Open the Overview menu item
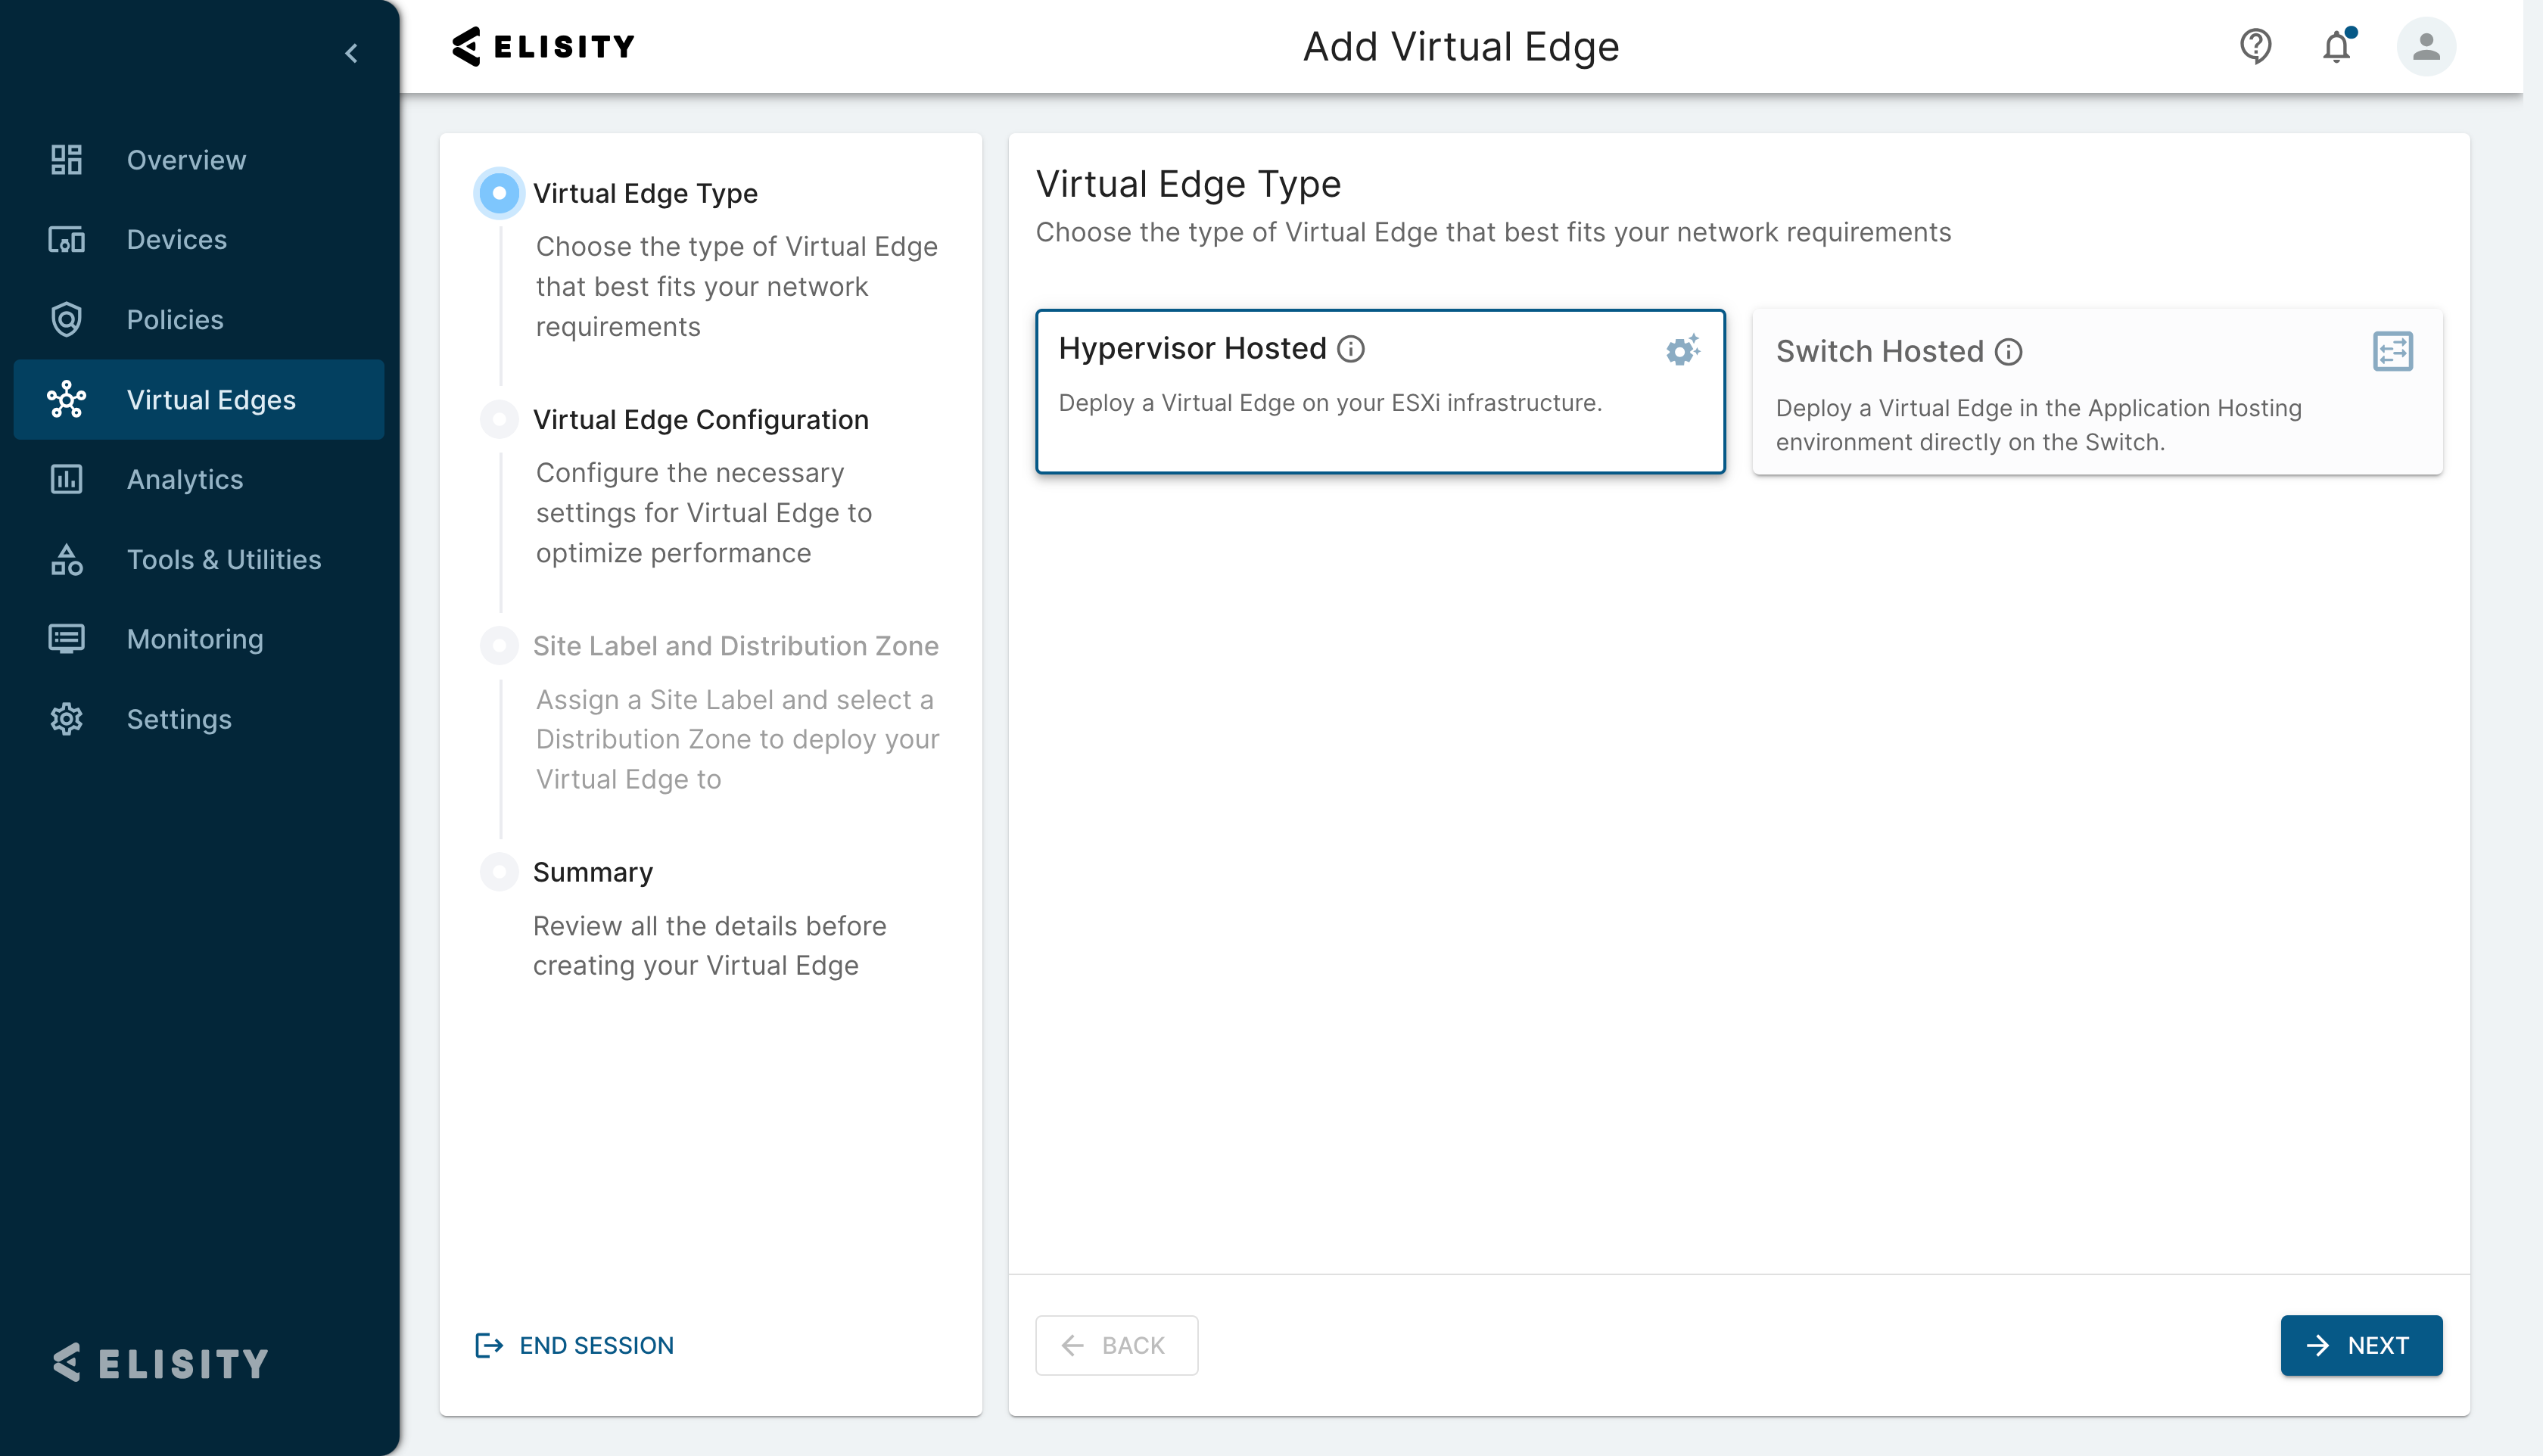The width and height of the screenshot is (2543, 1456). [199, 160]
